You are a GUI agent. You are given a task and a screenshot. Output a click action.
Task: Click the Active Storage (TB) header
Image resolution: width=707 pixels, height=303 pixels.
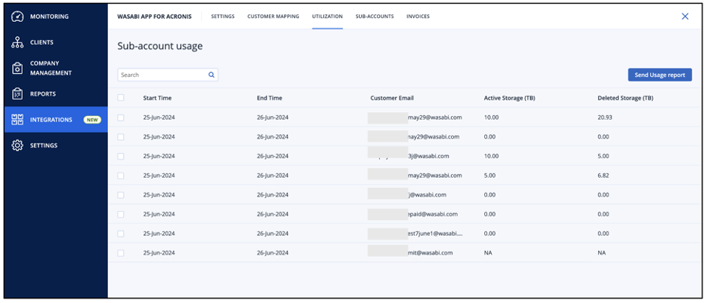click(510, 98)
